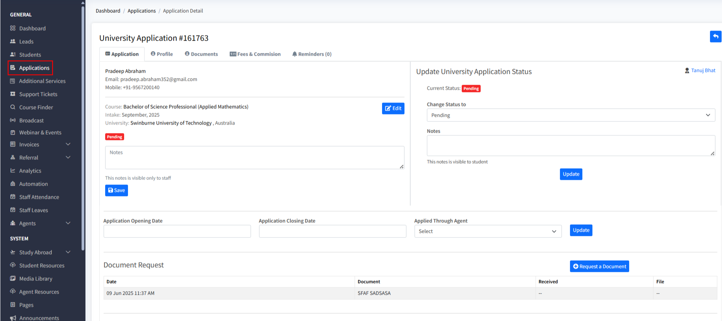Click the Analytics chart icon
The width and height of the screenshot is (722, 321).
point(13,171)
